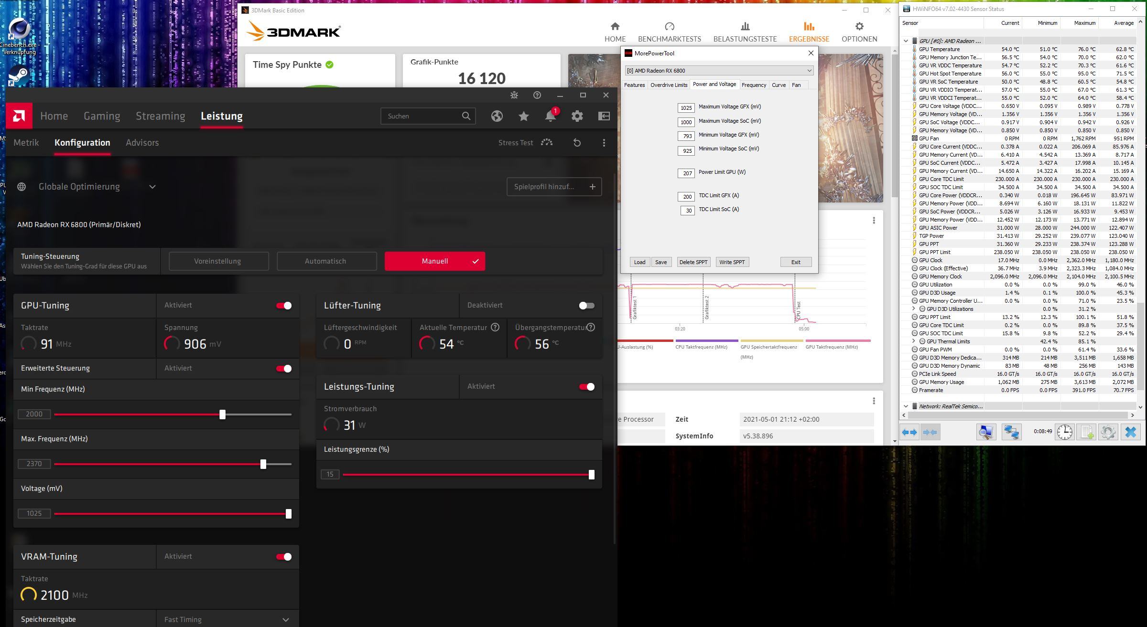Disable the VRAM-Tuning toggle
The height and width of the screenshot is (627, 1147).
coord(284,557)
